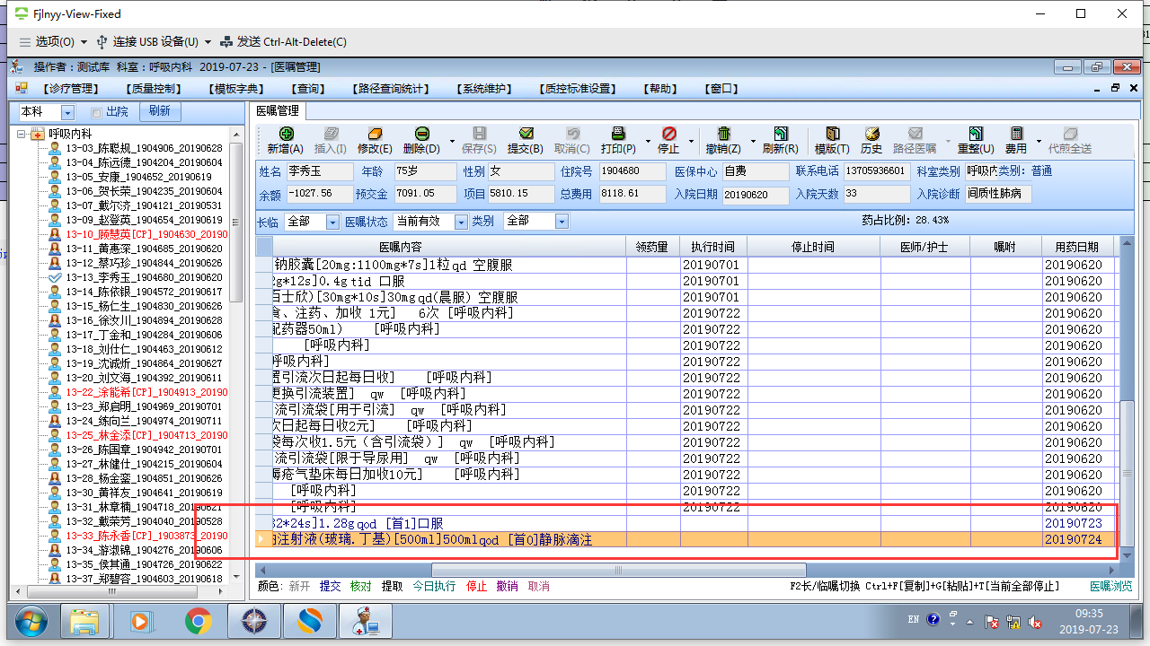Click the 刷新(R) toolbar refresh icon
1150x646 pixels.
point(780,134)
